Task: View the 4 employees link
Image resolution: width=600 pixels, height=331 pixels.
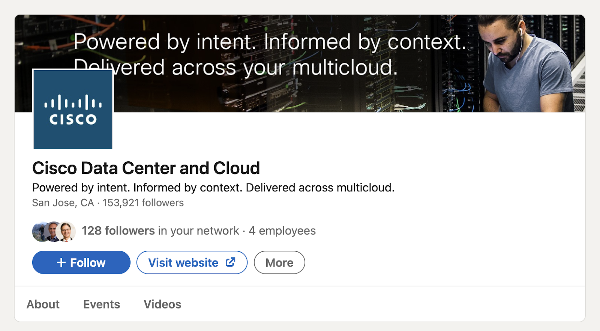Action: point(282,230)
